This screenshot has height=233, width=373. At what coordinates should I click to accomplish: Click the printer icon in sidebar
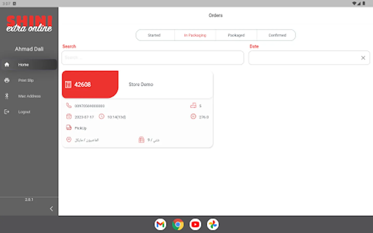(7, 80)
